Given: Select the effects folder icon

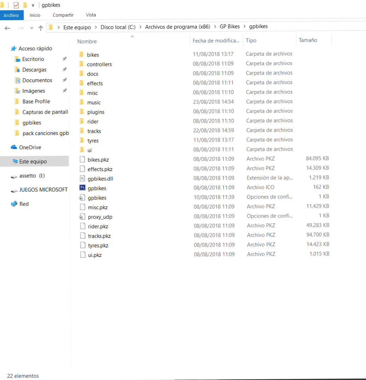Looking at the screenshot, I should coord(82,83).
